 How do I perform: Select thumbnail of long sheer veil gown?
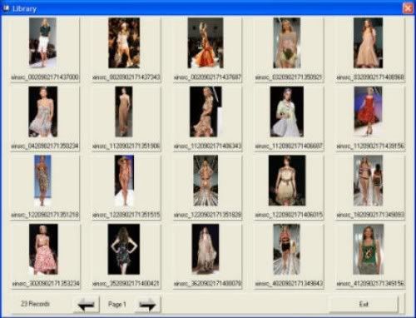pos(206,249)
